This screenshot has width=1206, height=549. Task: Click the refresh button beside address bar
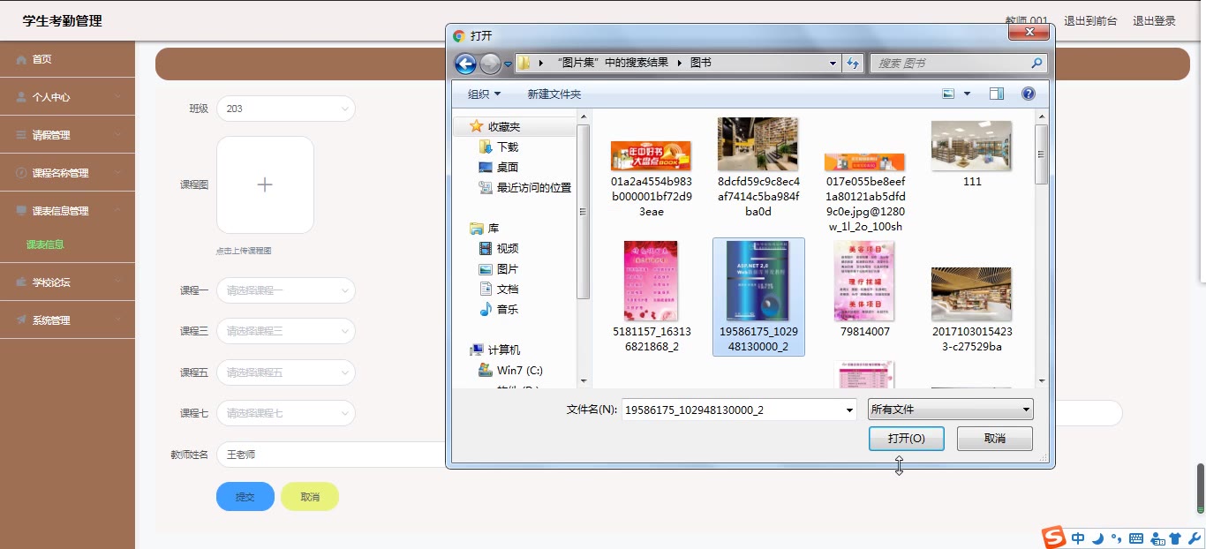tap(852, 63)
